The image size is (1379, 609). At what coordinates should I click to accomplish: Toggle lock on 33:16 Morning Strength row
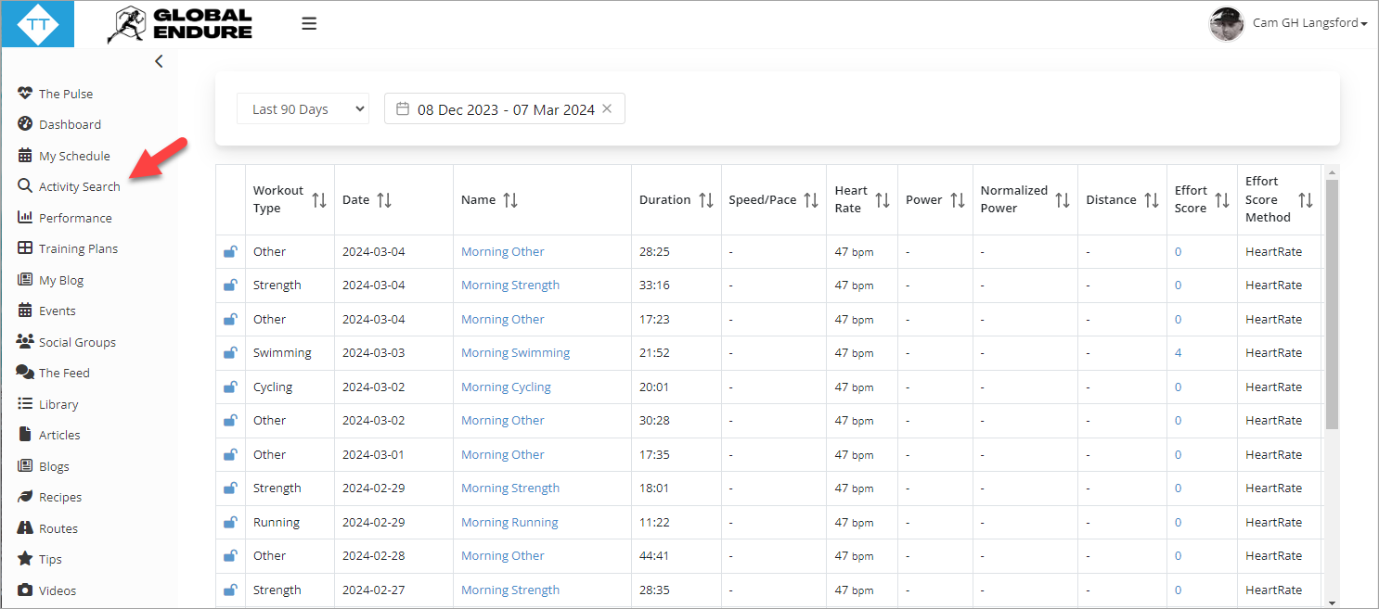pyautogui.click(x=229, y=285)
